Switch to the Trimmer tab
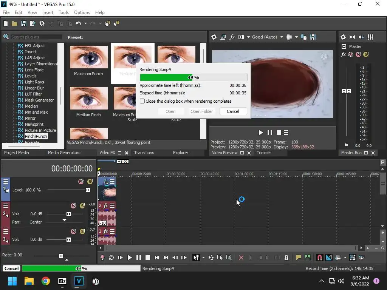Image resolution: width=387 pixels, height=290 pixels. tap(264, 153)
